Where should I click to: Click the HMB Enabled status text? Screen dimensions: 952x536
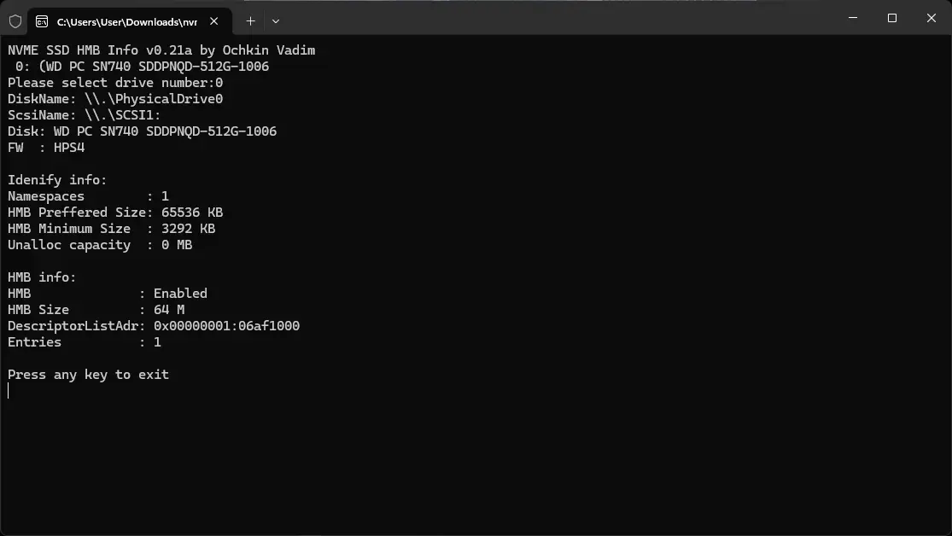point(180,294)
